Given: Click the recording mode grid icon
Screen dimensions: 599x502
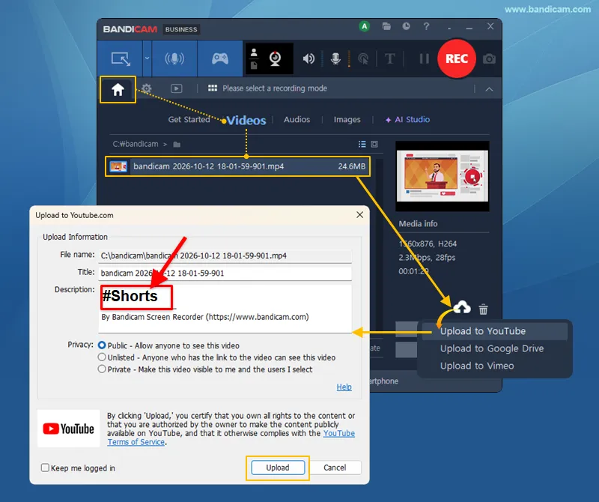Looking at the screenshot, I should point(213,88).
